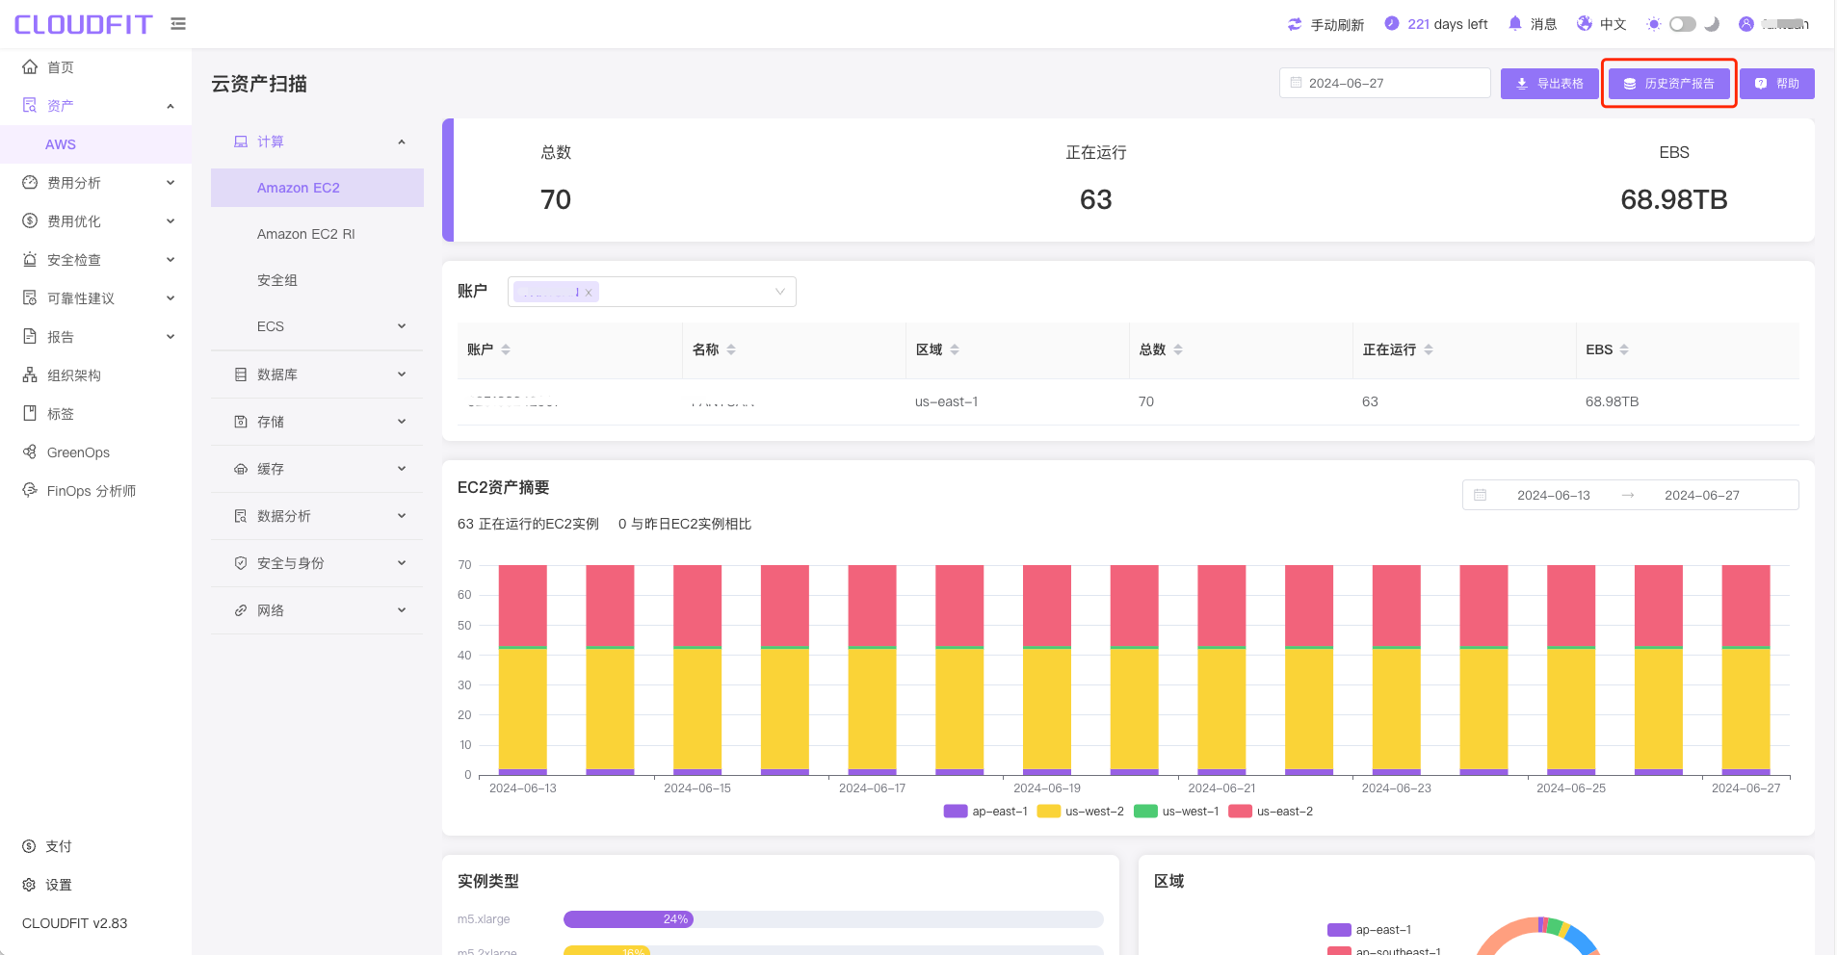
Task: Click the 报告 file icon
Action: point(30,336)
